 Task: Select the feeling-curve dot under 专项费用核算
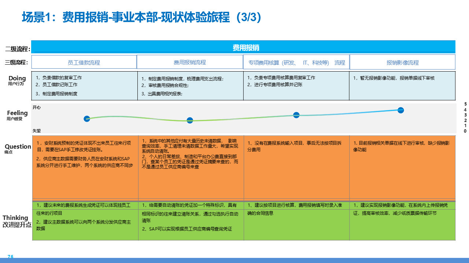296,115
